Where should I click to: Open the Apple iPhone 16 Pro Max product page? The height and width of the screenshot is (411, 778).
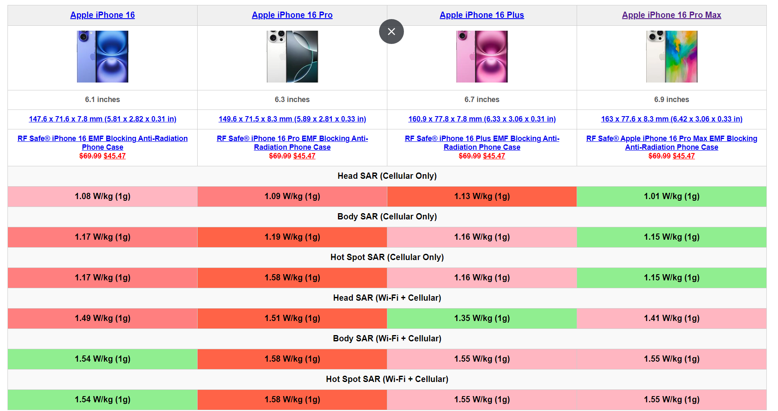click(671, 15)
